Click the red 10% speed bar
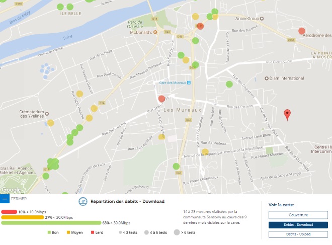The width and height of the screenshot is (332, 245). point(9,212)
